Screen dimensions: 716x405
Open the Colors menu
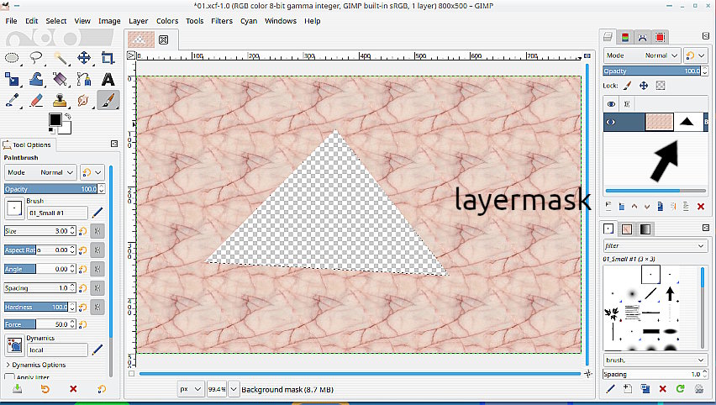tap(167, 21)
